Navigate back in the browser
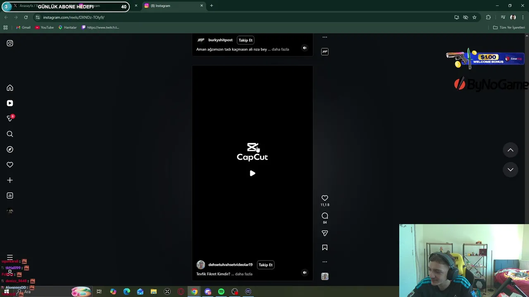This screenshot has height=297, width=529. (6, 17)
